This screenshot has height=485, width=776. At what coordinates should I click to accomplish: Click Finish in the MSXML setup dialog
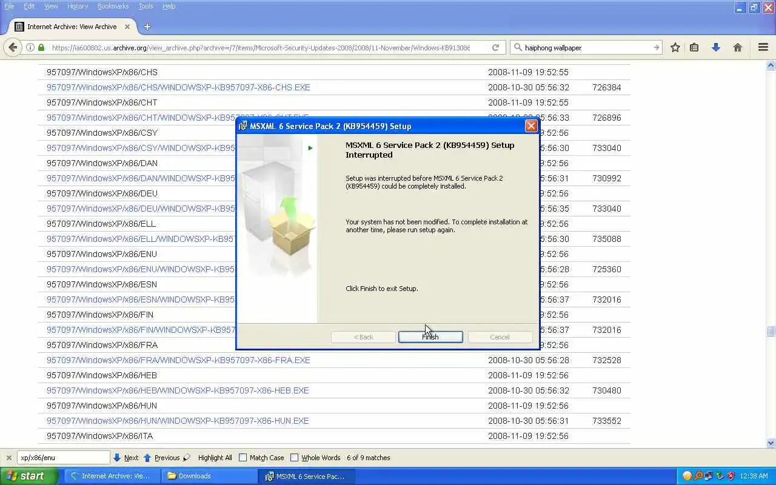pos(430,337)
